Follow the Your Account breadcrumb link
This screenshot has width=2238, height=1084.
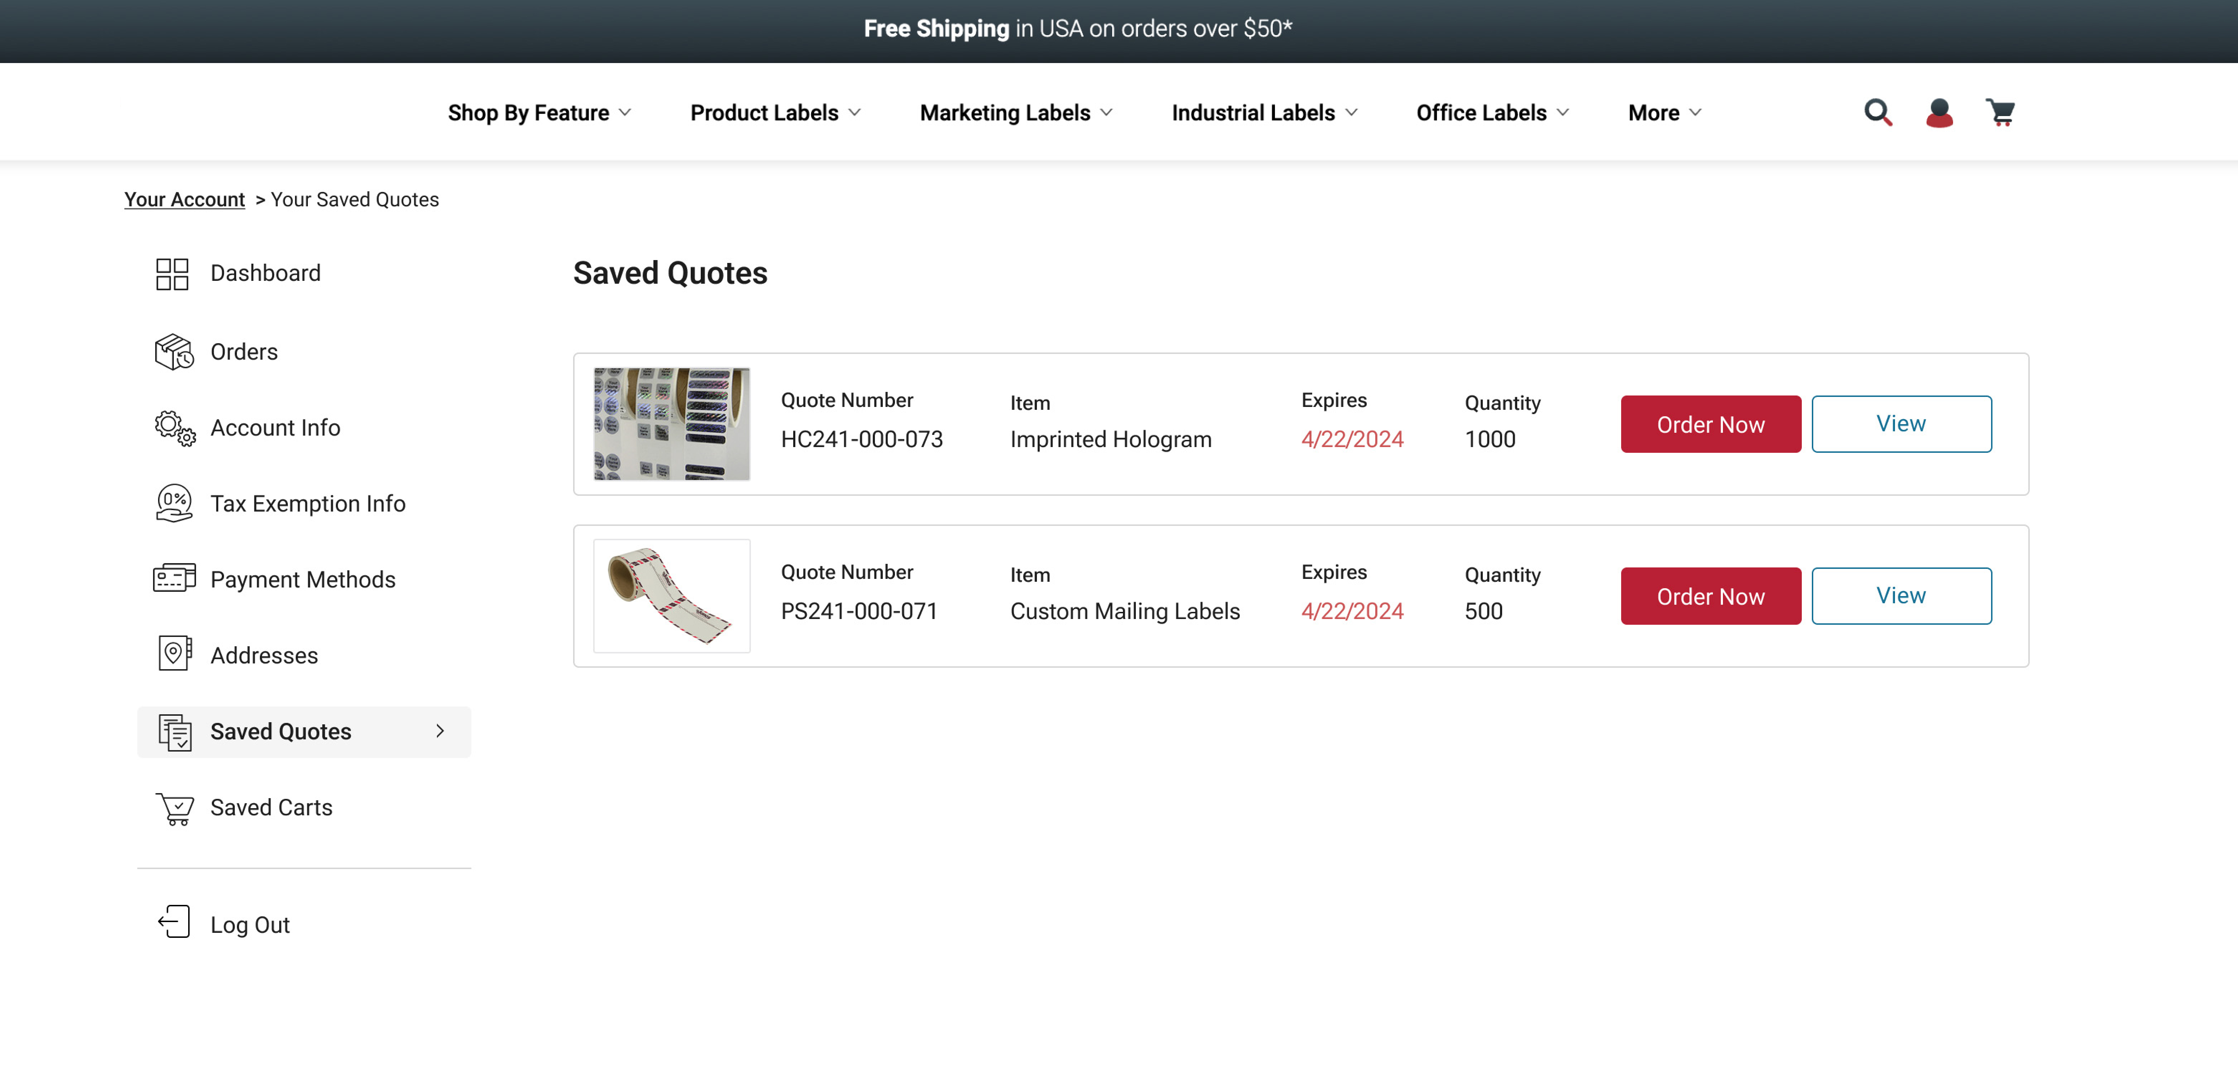184,200
